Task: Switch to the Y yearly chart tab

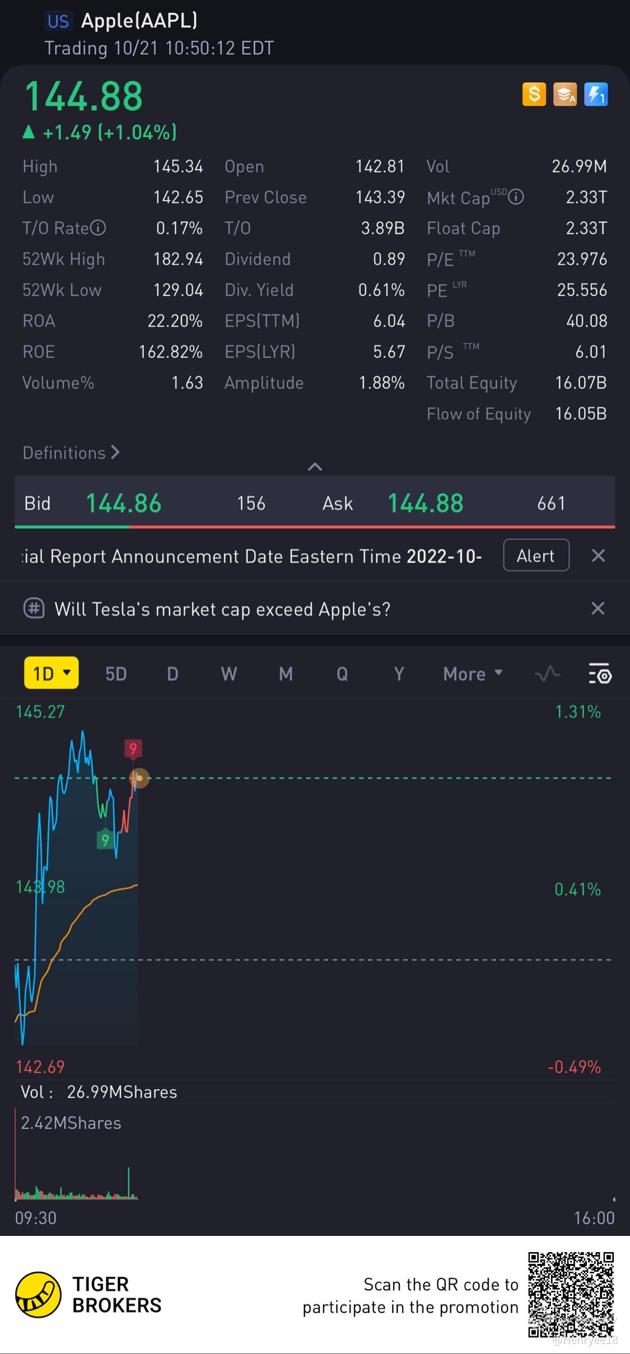Action: click(x=399, y=674)
